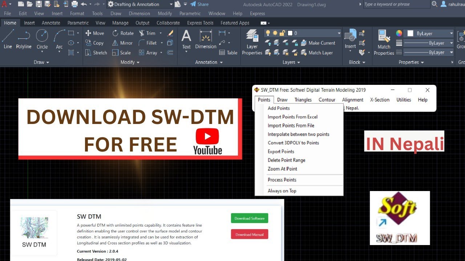Expand the Annotation panel
Viewport: 465px width, 261px height.
(209, 62)
